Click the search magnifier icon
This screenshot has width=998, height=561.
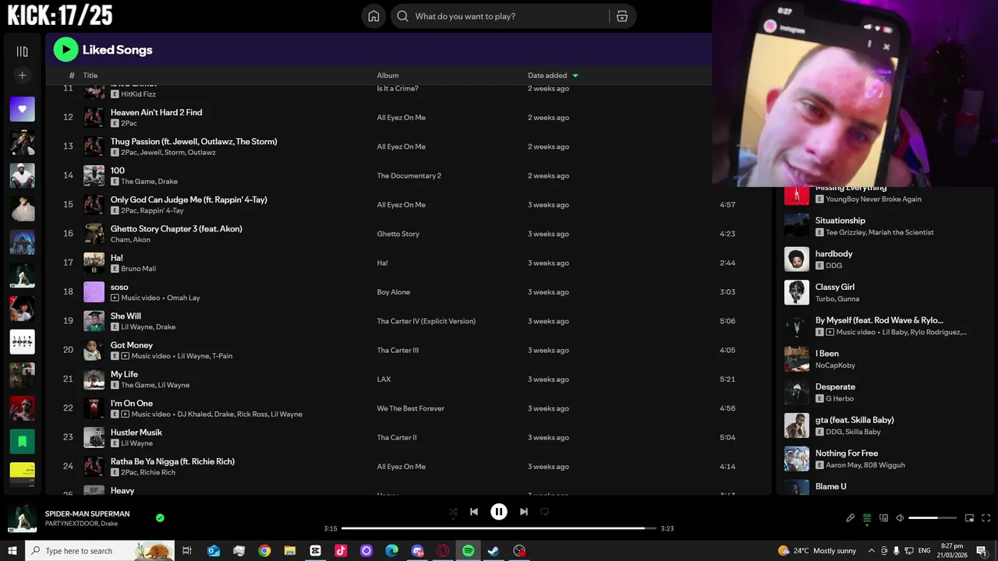coord(402,16)
